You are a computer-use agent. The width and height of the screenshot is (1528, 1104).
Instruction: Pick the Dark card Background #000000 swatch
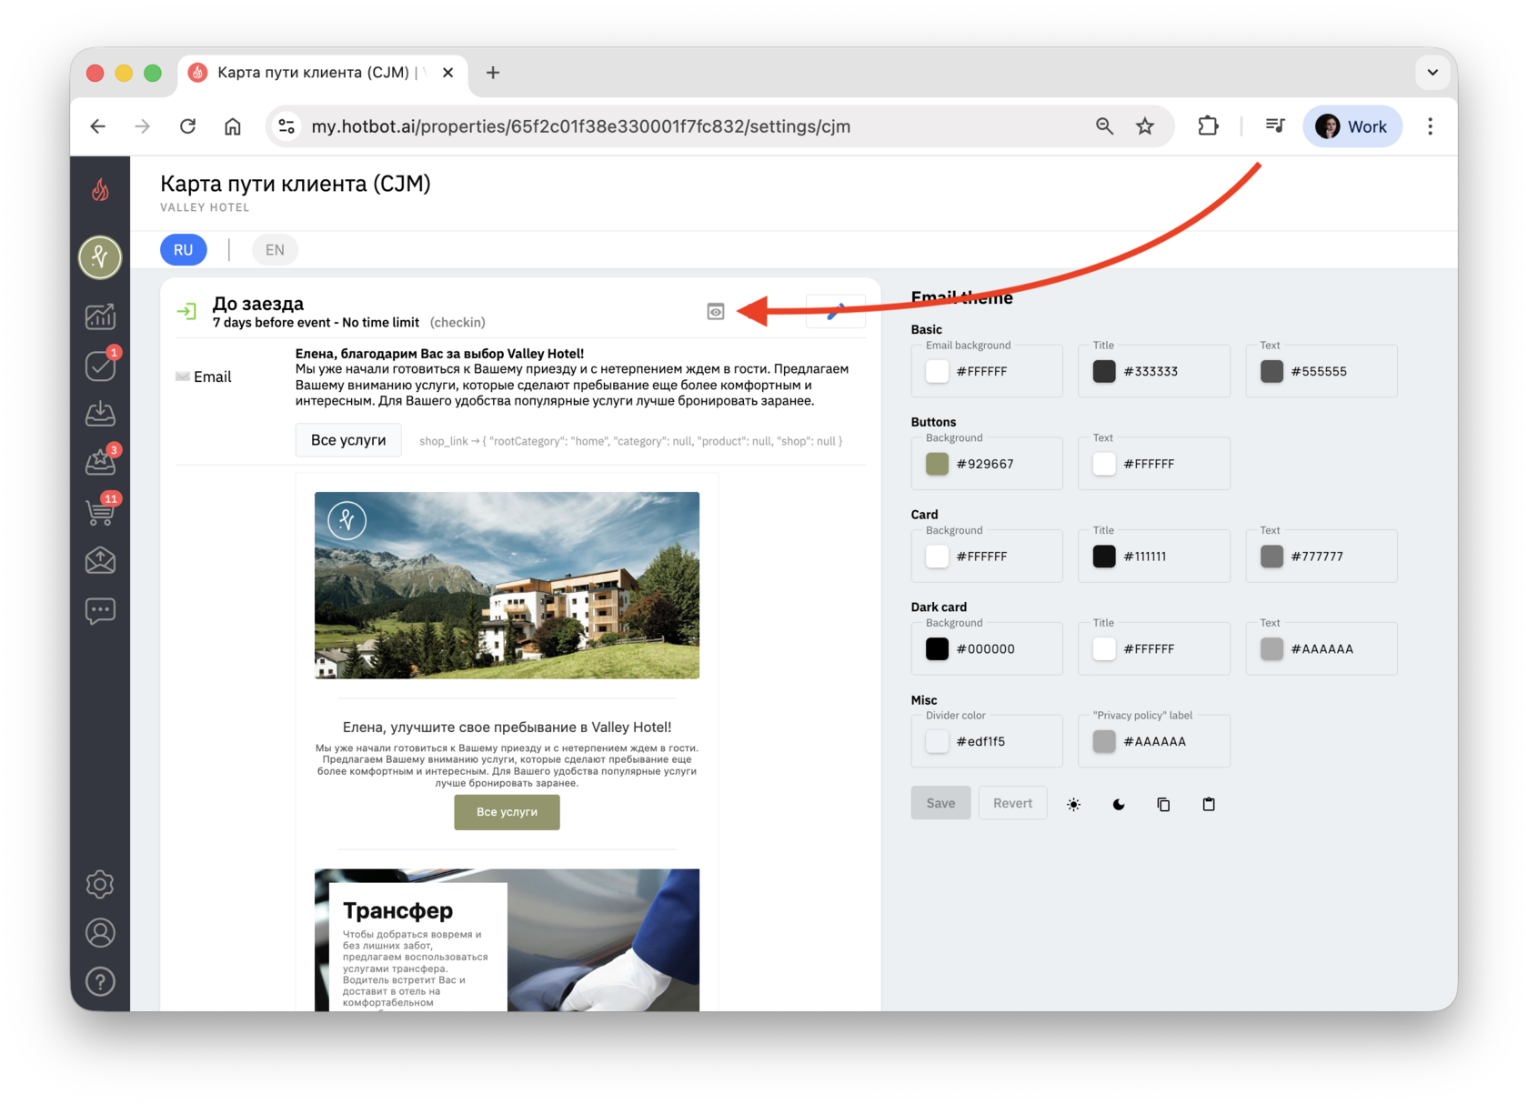[937, 649]
